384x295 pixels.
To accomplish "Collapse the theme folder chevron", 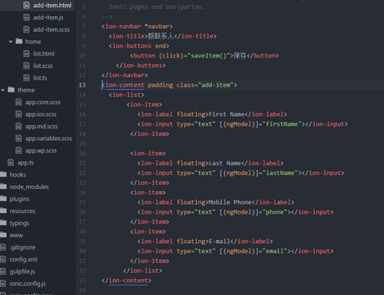I will (x=3, y=90).
